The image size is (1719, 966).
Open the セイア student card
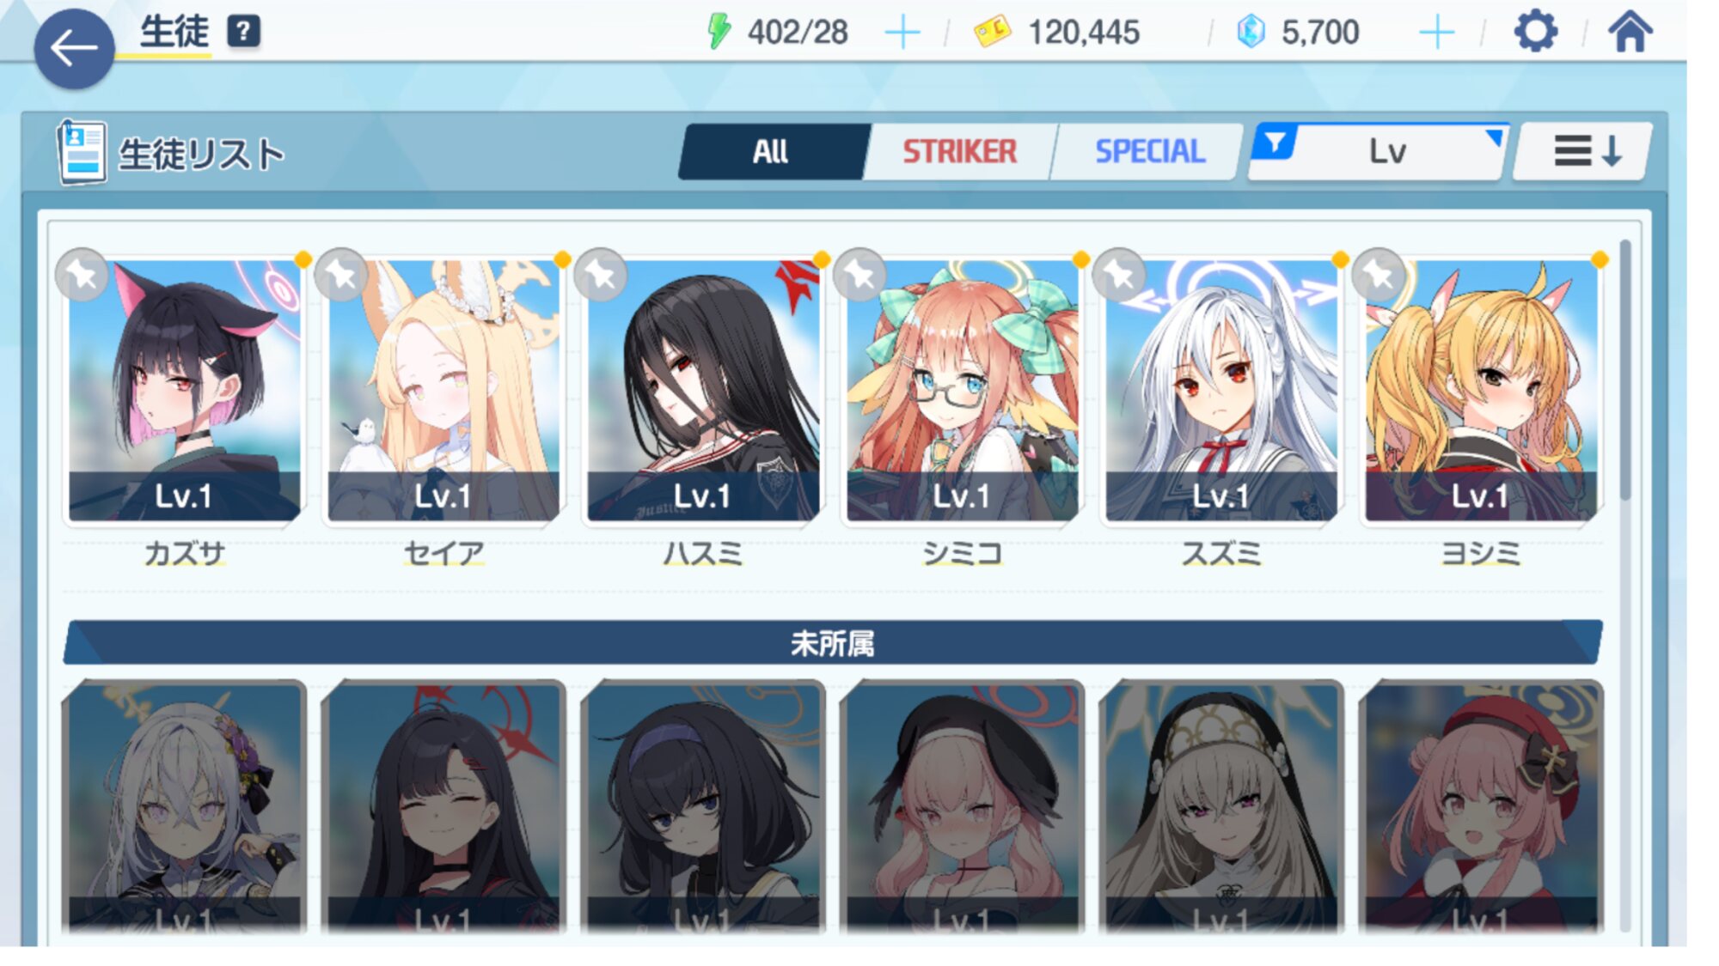click(x=444, y=391)
